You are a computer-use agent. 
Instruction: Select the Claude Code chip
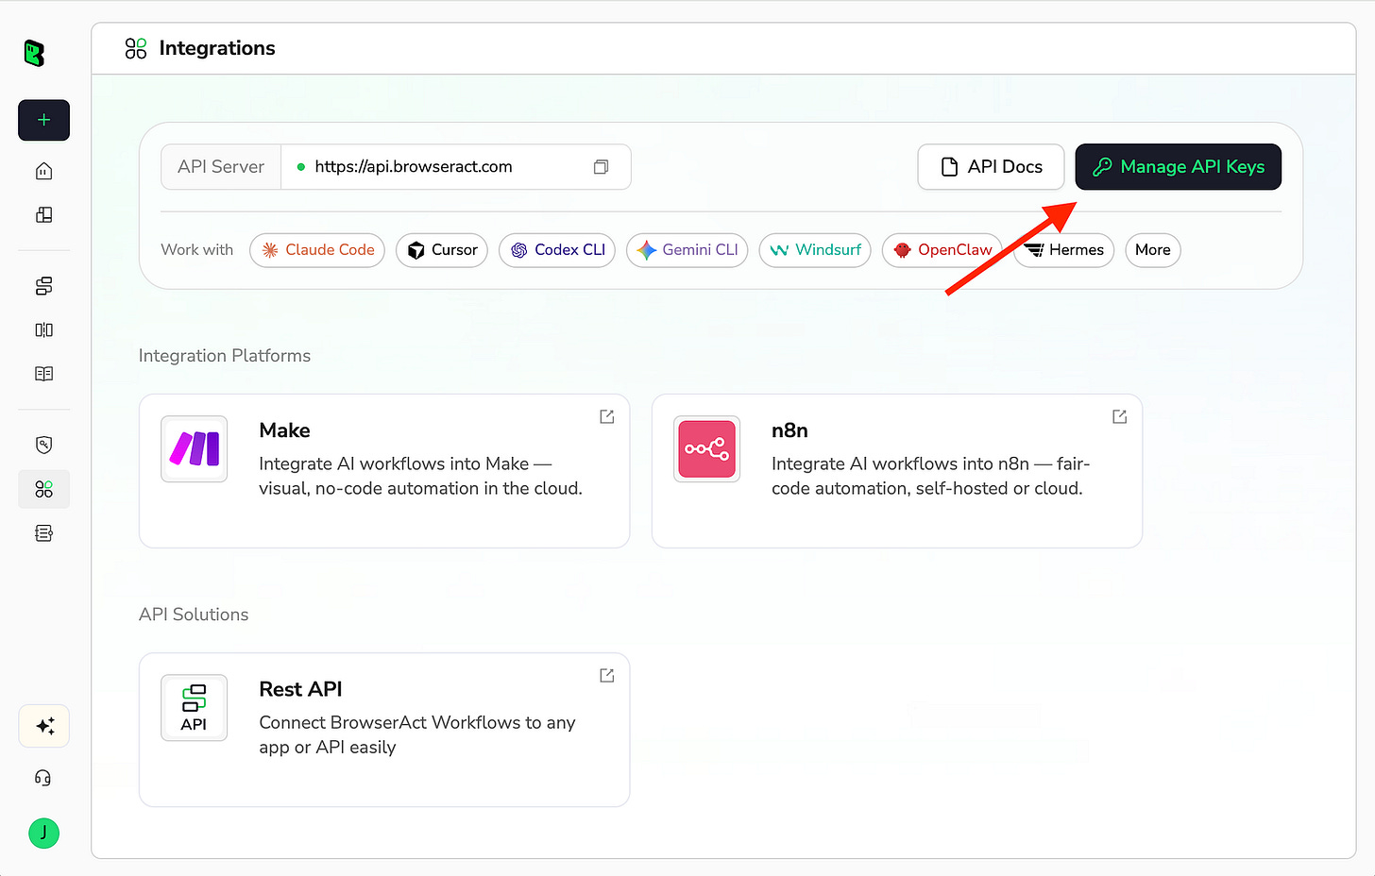click(317, 250)
